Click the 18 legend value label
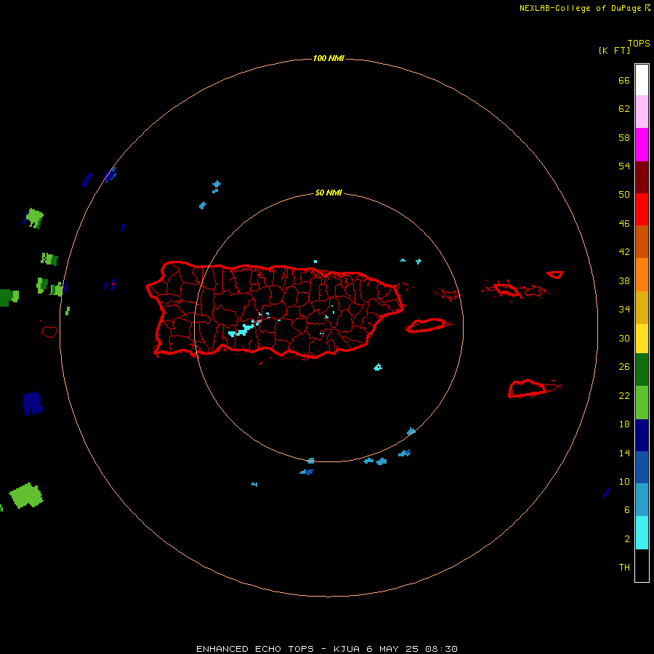The height and width of the screenshot is (654, 654). 624,424
